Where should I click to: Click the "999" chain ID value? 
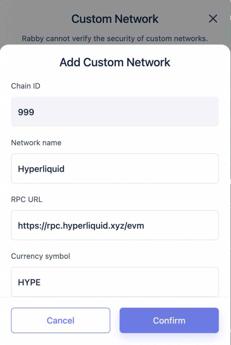26,112
